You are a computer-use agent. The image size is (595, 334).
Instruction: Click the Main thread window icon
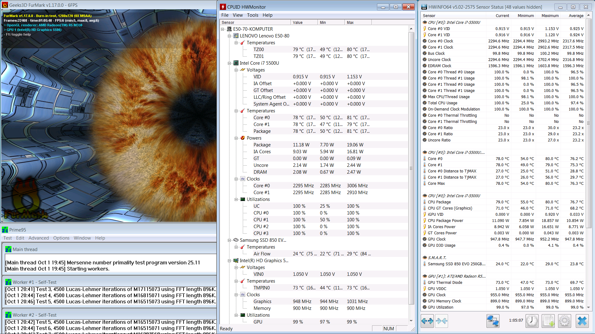pyautogui.click(x=8, y=249)
